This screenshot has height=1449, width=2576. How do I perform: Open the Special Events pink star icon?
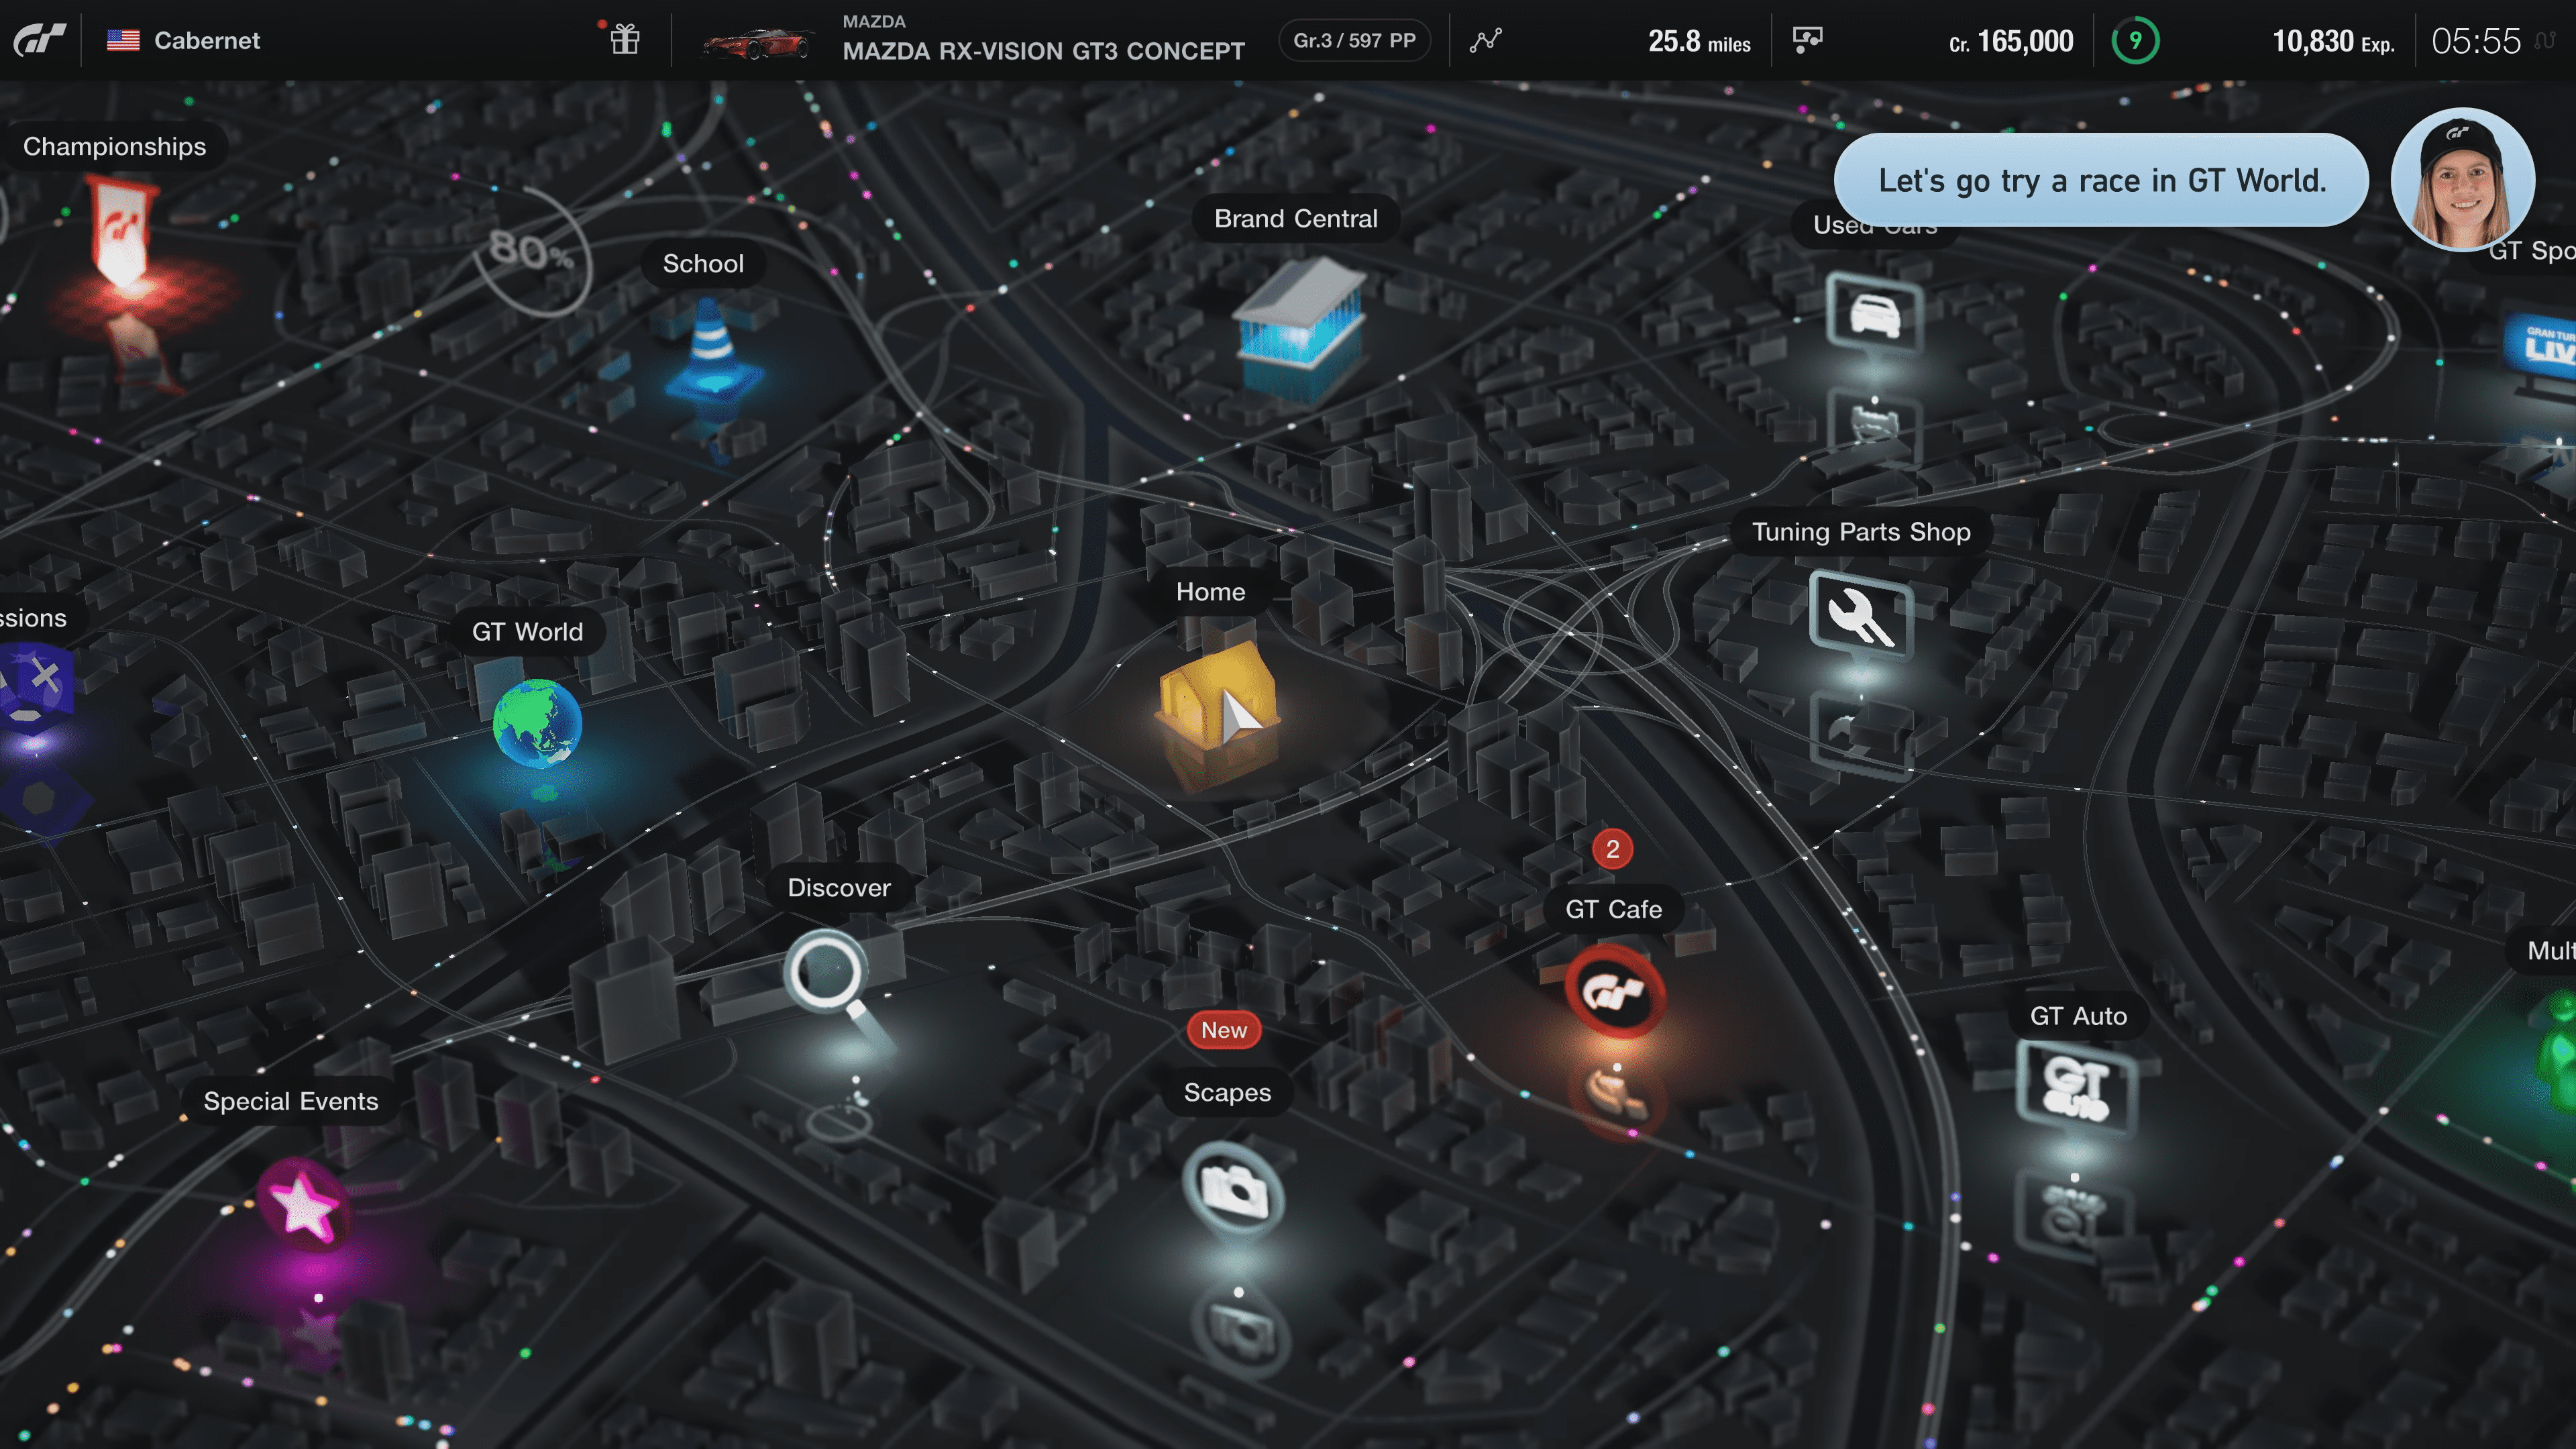[x=303, y=1205]
